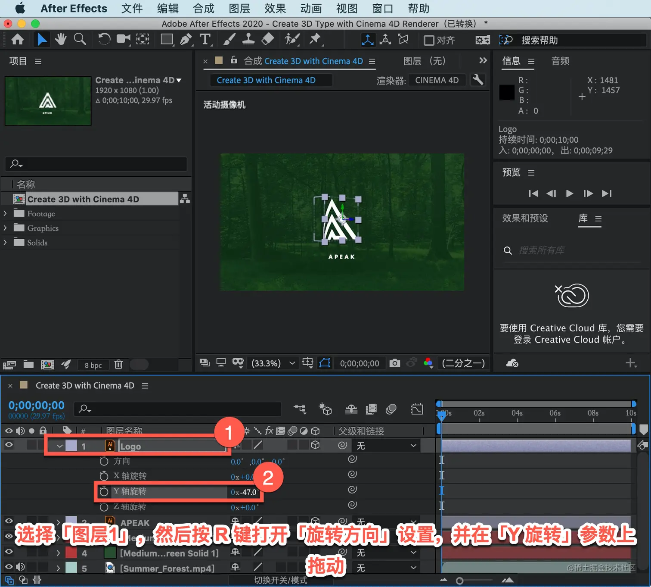Viewport: 651px width, 587px height.
Task: Switch to the 音频 tab
Action: pyautogui.click(x=560, y=61)
